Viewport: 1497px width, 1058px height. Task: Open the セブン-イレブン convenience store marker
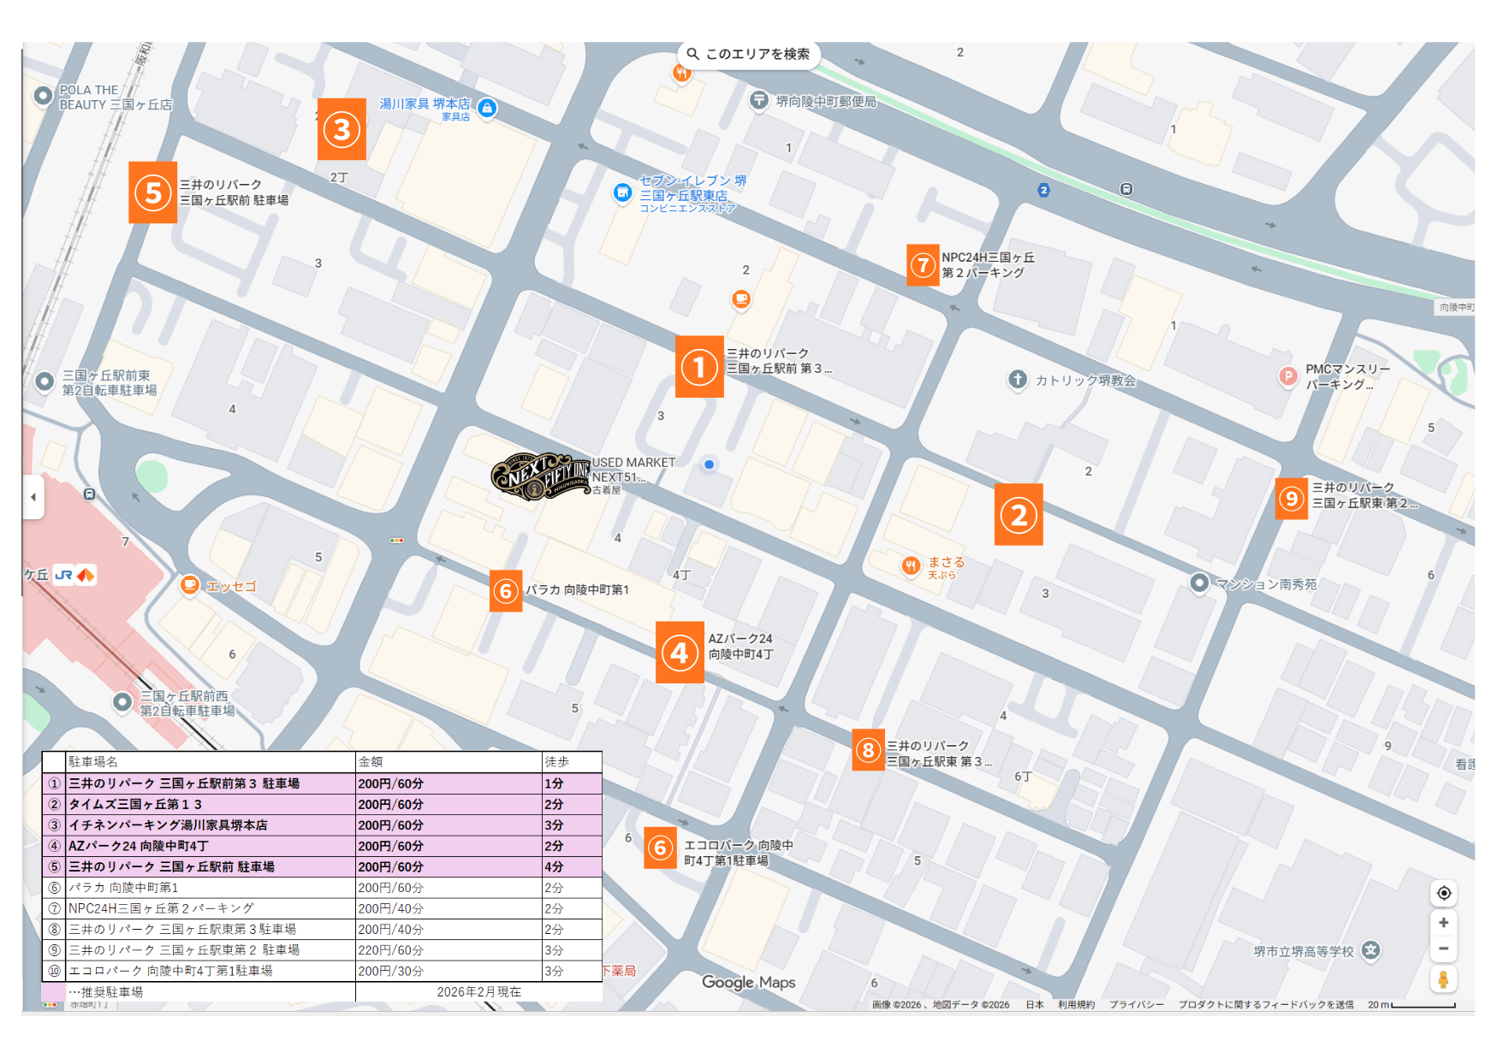[x=622, y=193]
